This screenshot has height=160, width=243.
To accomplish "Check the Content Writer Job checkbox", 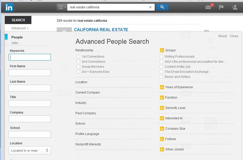I will (161, 67).
